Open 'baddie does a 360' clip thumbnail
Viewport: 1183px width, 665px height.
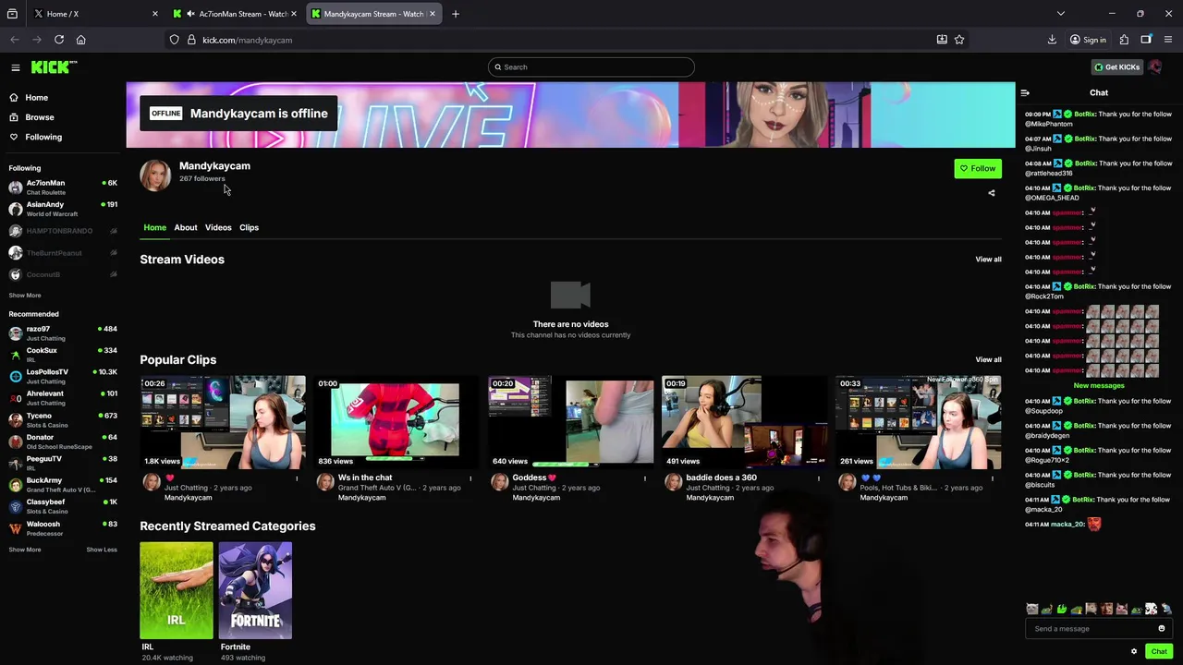click(744, 422)
